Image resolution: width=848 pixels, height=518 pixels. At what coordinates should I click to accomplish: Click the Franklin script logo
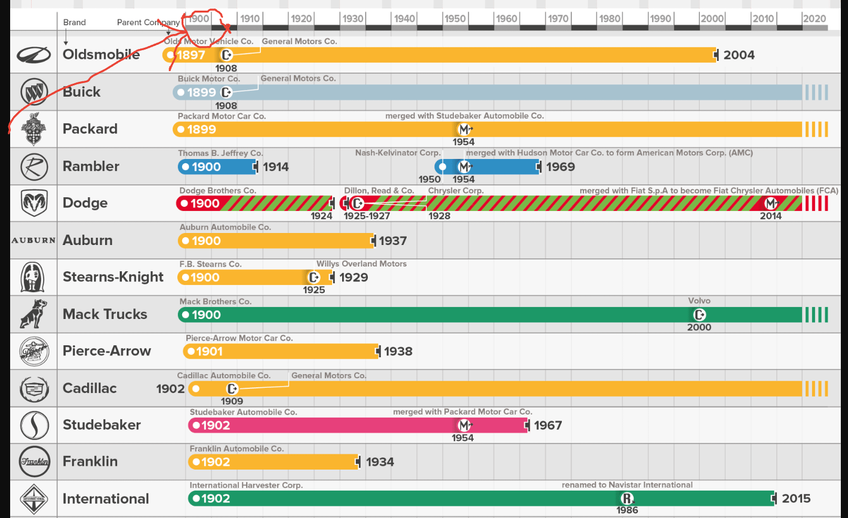[34, 462]
